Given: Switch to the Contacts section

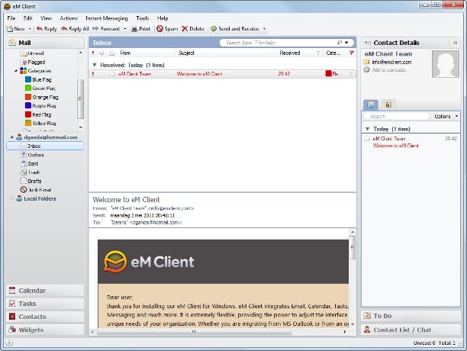Looking at the screenshot, I should coord(45,317).
